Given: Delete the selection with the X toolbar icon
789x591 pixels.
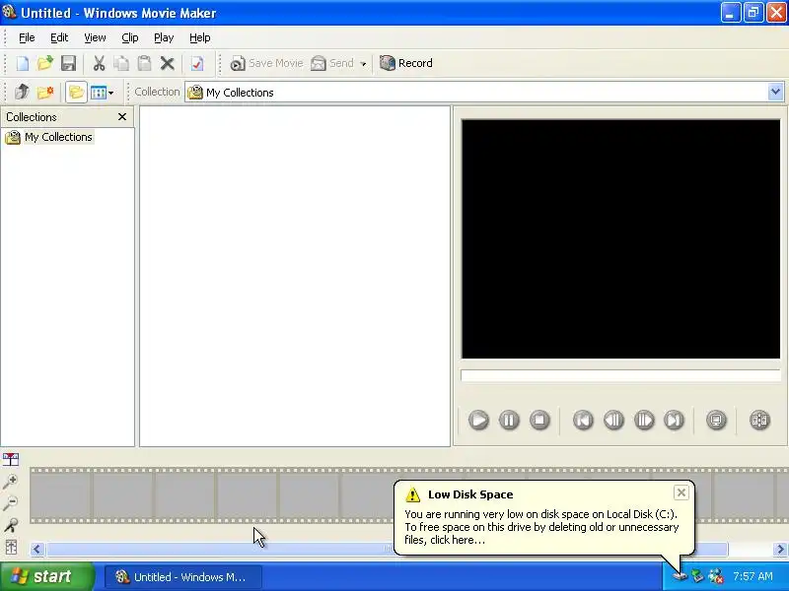Looking at the screenshot, I should (x=167, y=63).
